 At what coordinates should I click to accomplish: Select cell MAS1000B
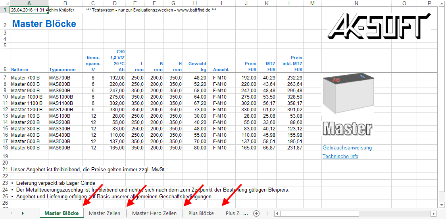65,97
